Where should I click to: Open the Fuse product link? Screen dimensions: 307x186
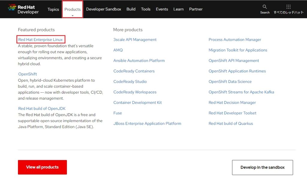click(118, 113)
